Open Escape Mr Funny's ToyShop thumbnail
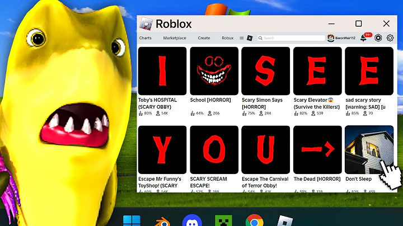This screenshot has width=403, height=226. tap(162, 150)
